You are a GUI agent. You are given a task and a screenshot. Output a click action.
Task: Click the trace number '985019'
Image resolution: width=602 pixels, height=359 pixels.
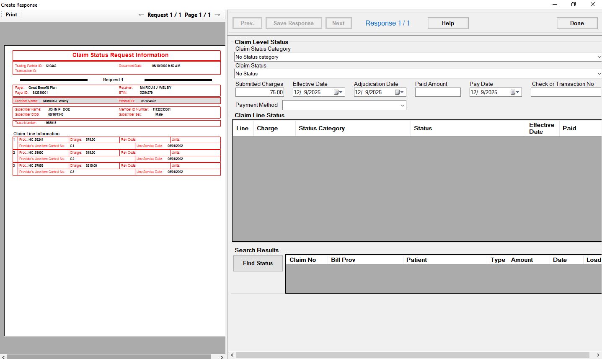(51, 123)
